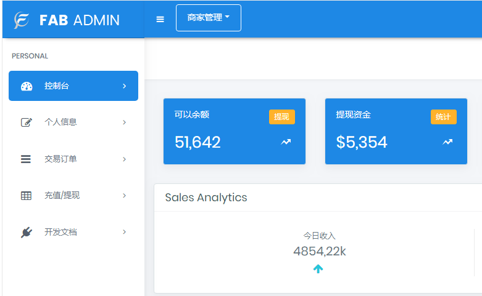Click the up arrow under 今日收入

tap(318, 269)
